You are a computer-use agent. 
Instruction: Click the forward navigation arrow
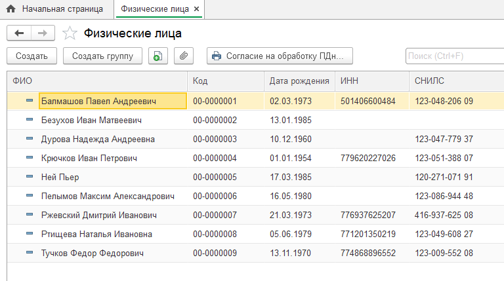(42, 33)
